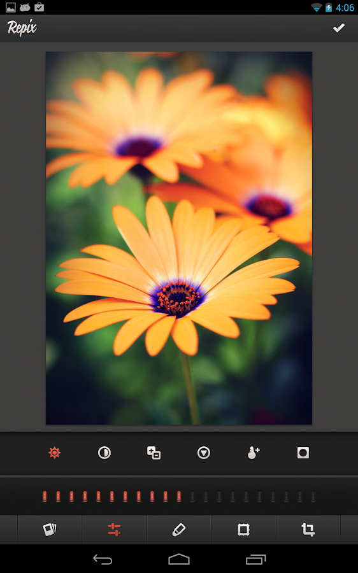Tap the Wi-Fi status icon
Image resolution: width=358 pixels, height=573 pixels.
(x=317, y=7)
